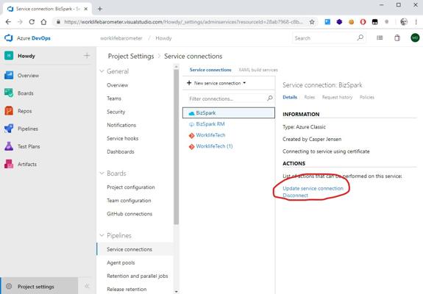
Task: Open the marketplace shopping bag icon
Action: (x=397, y=37)
